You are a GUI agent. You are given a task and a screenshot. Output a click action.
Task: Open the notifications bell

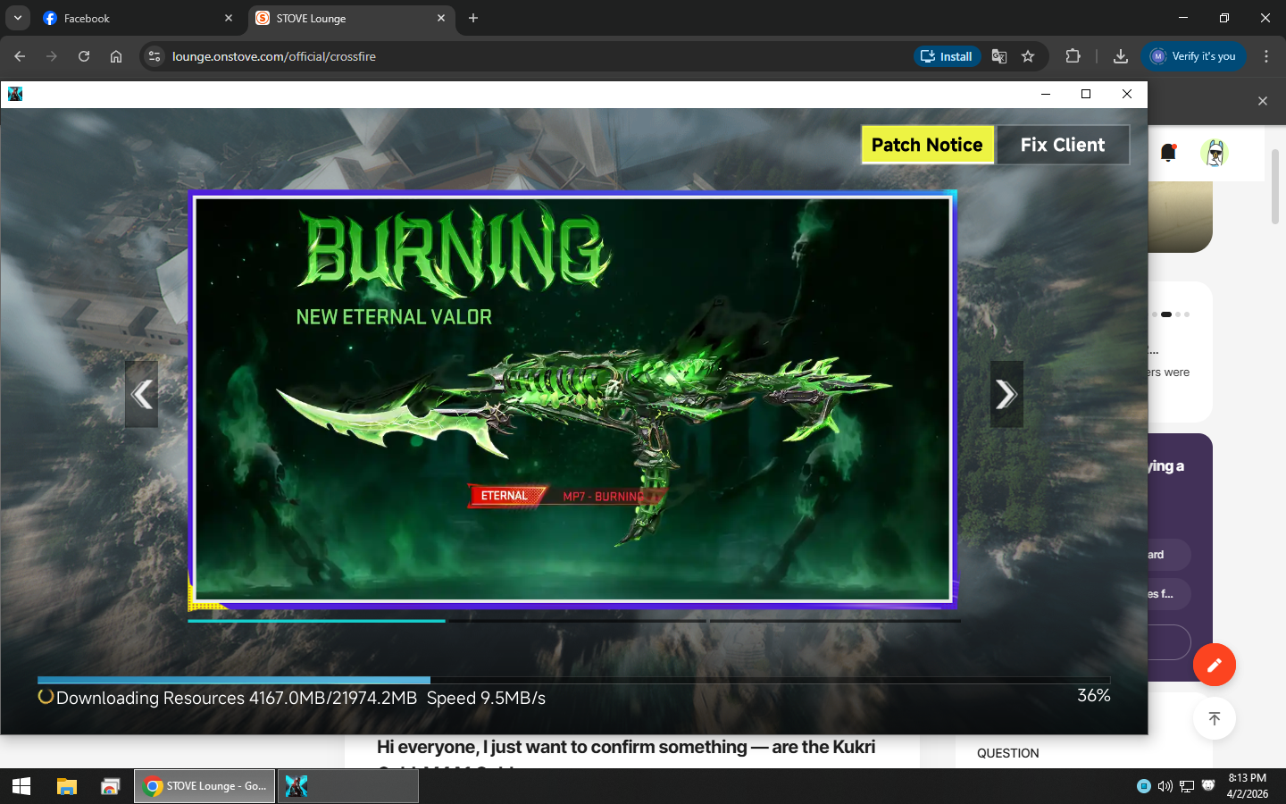pyautogui.click(x=1168, y=153)
